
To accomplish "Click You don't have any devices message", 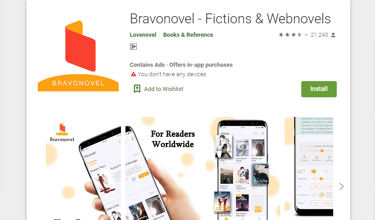I will click(172, 74).
